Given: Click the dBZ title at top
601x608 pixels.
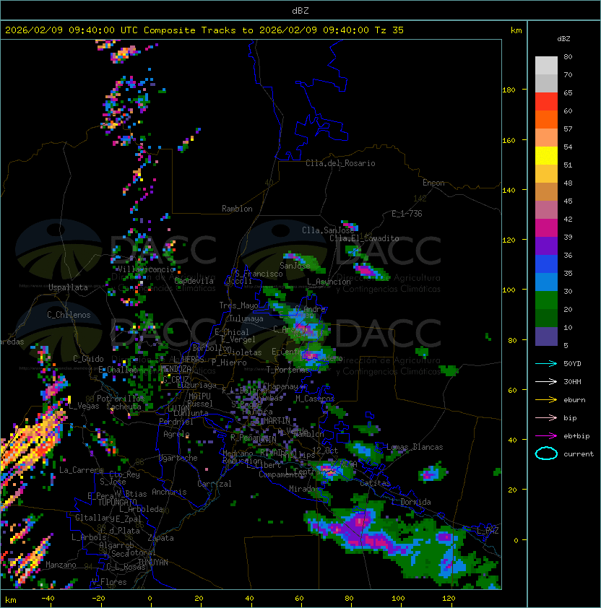Looking at the screenshot, I should coord(300,10).
